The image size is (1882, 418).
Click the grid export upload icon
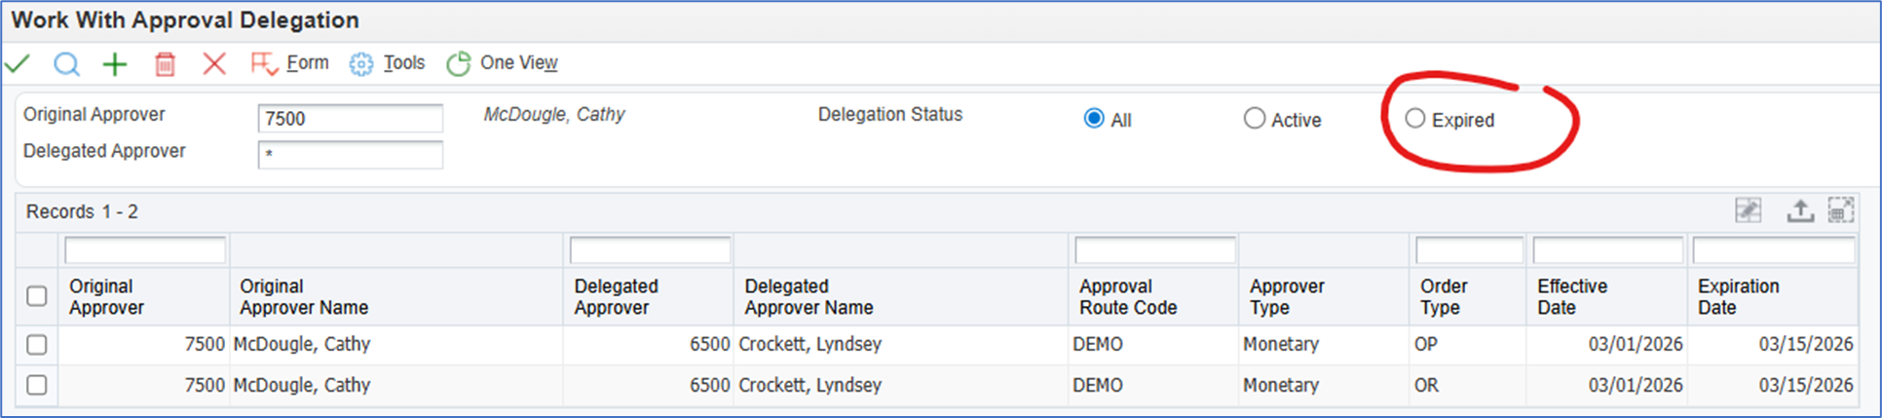click(x=1799, y=210)
